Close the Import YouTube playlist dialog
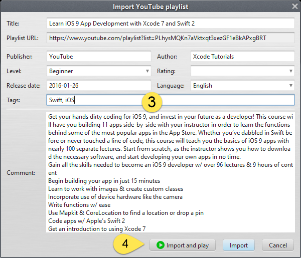This screenshot has height=258, width=301. pyautogui.click(x=294, y=7)
